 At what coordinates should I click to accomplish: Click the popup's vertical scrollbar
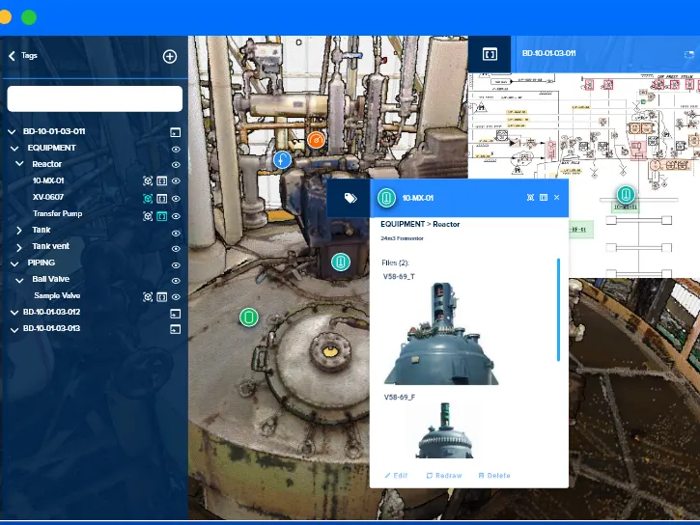tap(558, 310)
